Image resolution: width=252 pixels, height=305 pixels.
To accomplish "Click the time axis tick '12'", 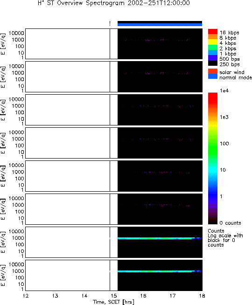I will click(x=26, y=296).
